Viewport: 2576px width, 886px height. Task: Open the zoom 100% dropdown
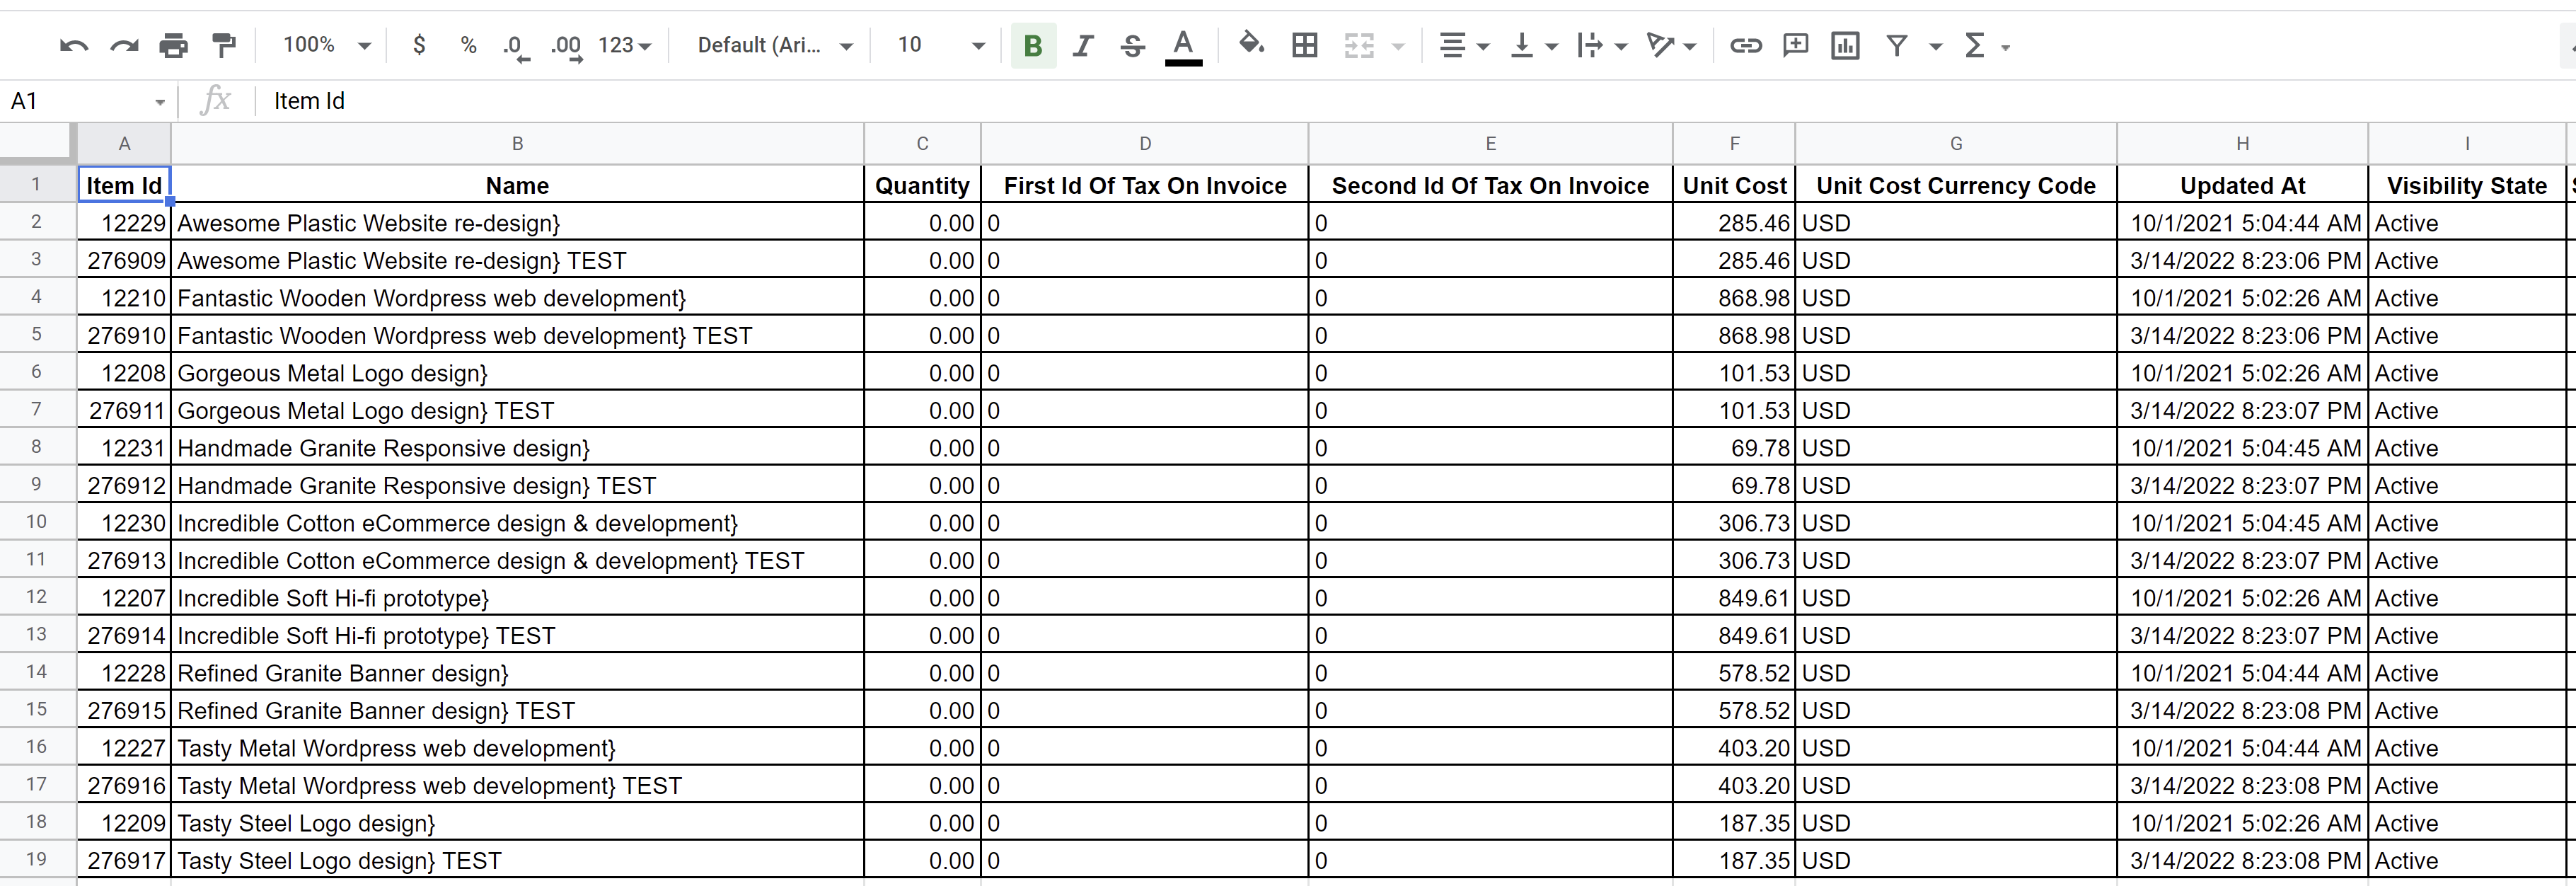click(x=326, y=45)
